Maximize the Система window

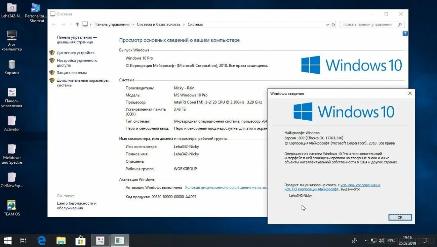click(x=386, y=14)
